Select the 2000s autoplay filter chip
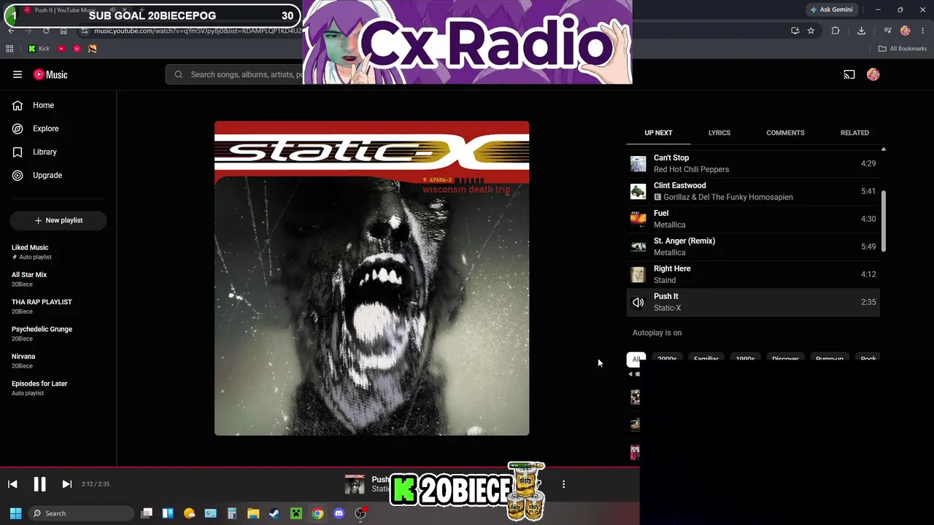Image resolution: width=934 pixels, height=525 pixels. 667,358
